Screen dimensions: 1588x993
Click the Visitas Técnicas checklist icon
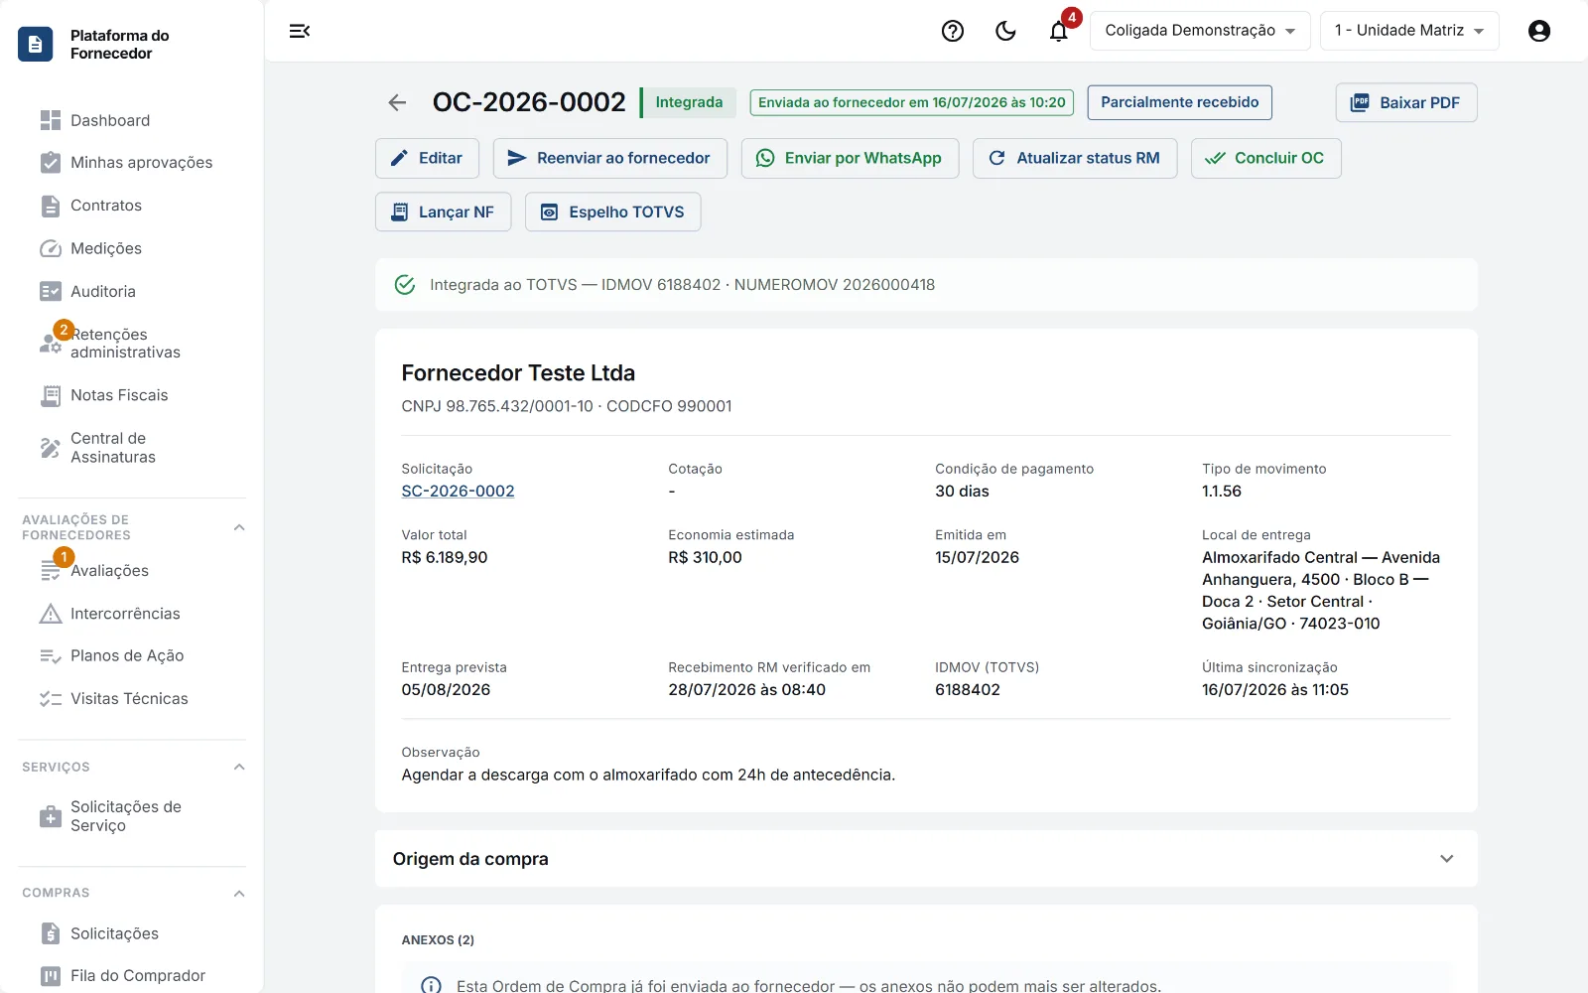coord(51,699)
